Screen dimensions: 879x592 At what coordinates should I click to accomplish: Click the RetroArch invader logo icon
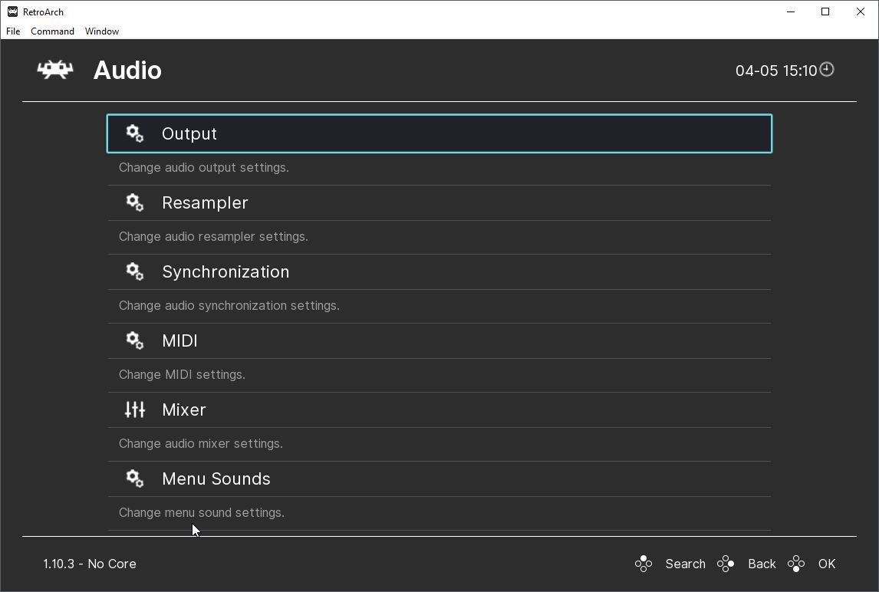55,70
